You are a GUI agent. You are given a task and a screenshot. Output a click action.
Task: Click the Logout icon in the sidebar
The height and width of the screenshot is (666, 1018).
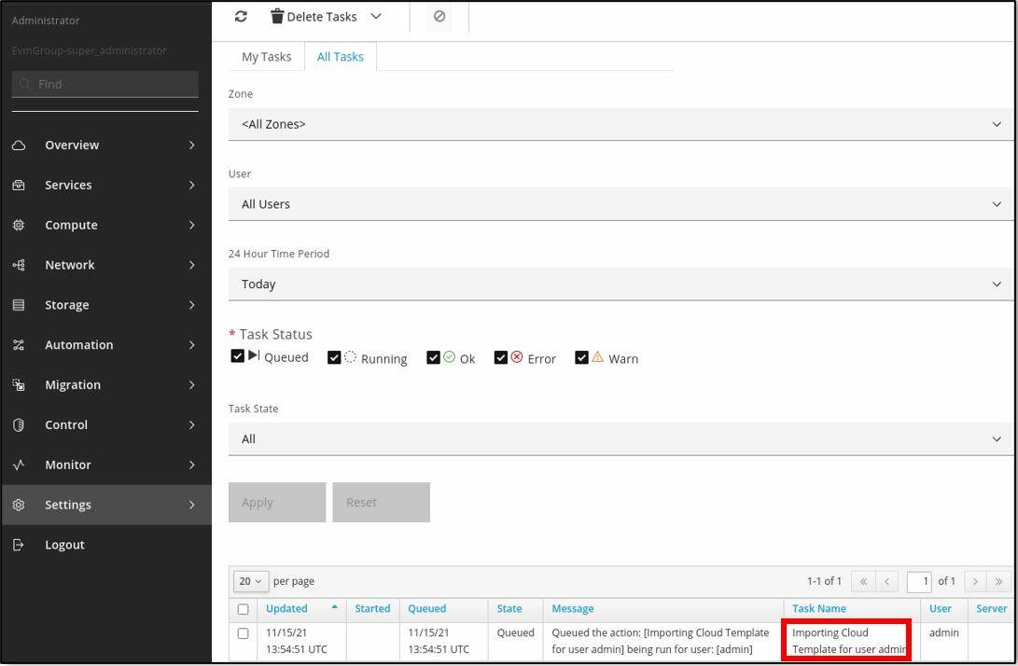[19, 545]
